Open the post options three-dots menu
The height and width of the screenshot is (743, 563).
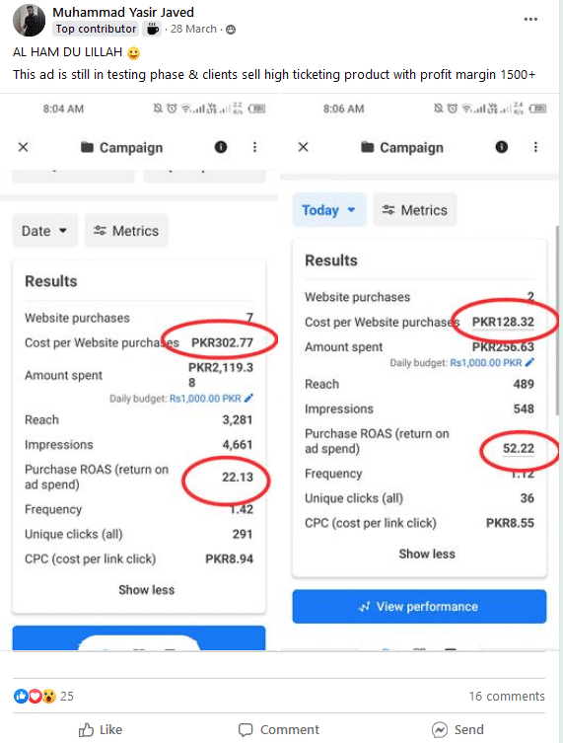[x=530, y=19]
